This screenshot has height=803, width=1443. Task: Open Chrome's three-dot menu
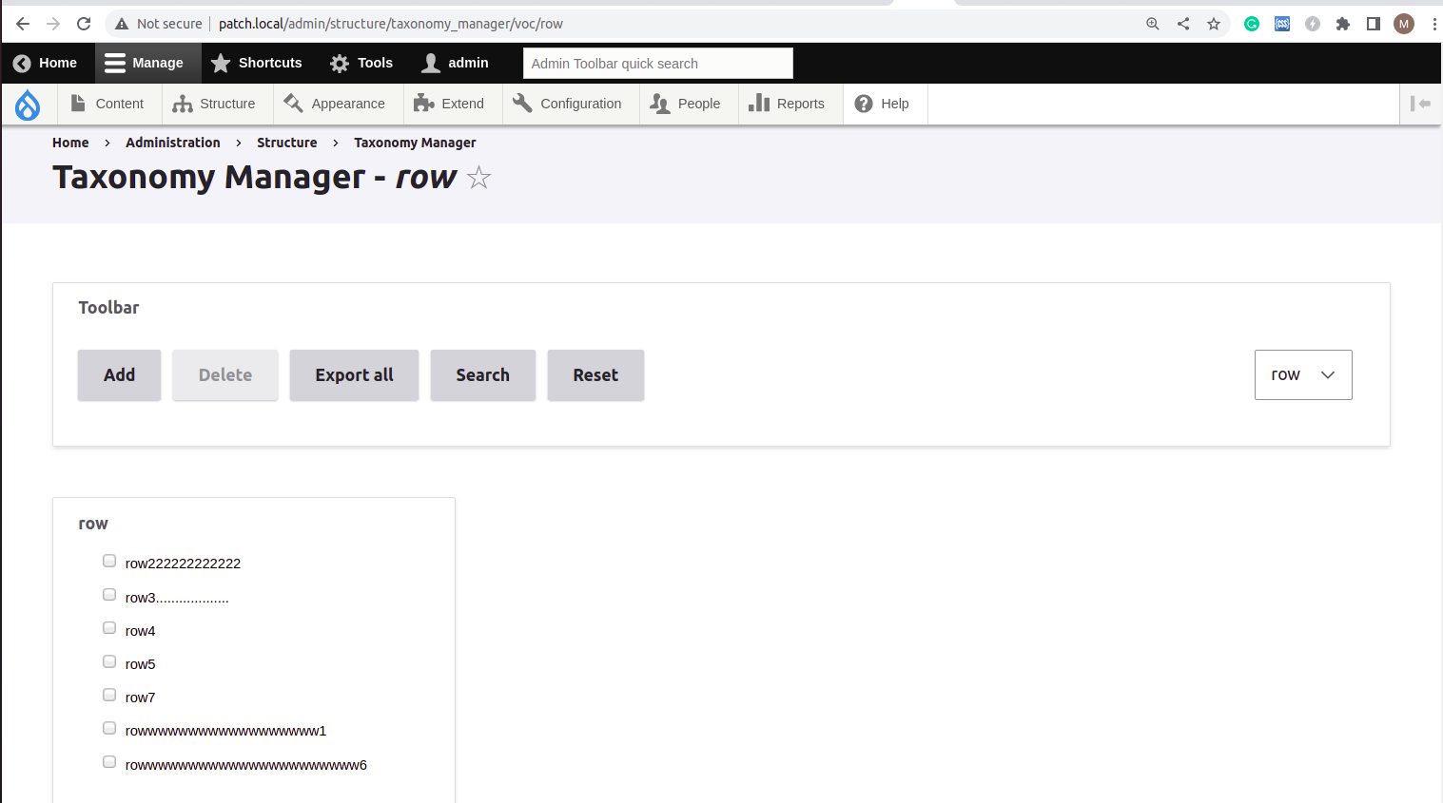(x=1434, y=24)
